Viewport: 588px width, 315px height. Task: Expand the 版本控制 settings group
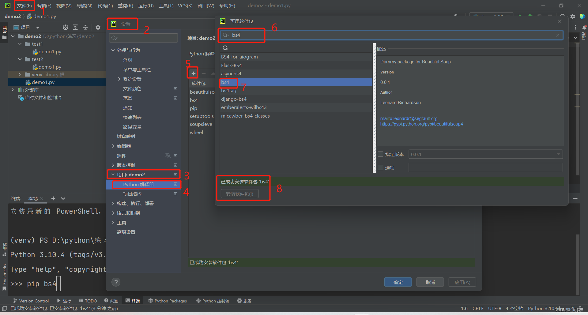pyautogui.click(x=113, y=165)
